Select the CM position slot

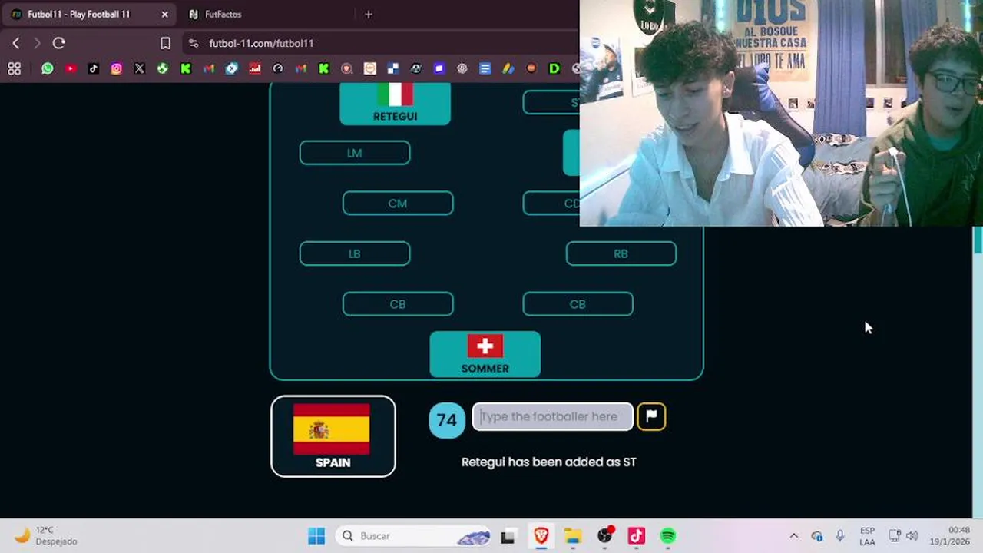pyautogui.click(x=398, y=204)
